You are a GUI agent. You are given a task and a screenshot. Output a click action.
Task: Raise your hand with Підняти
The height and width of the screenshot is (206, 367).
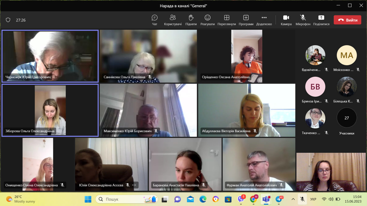(x=191, y=20)
